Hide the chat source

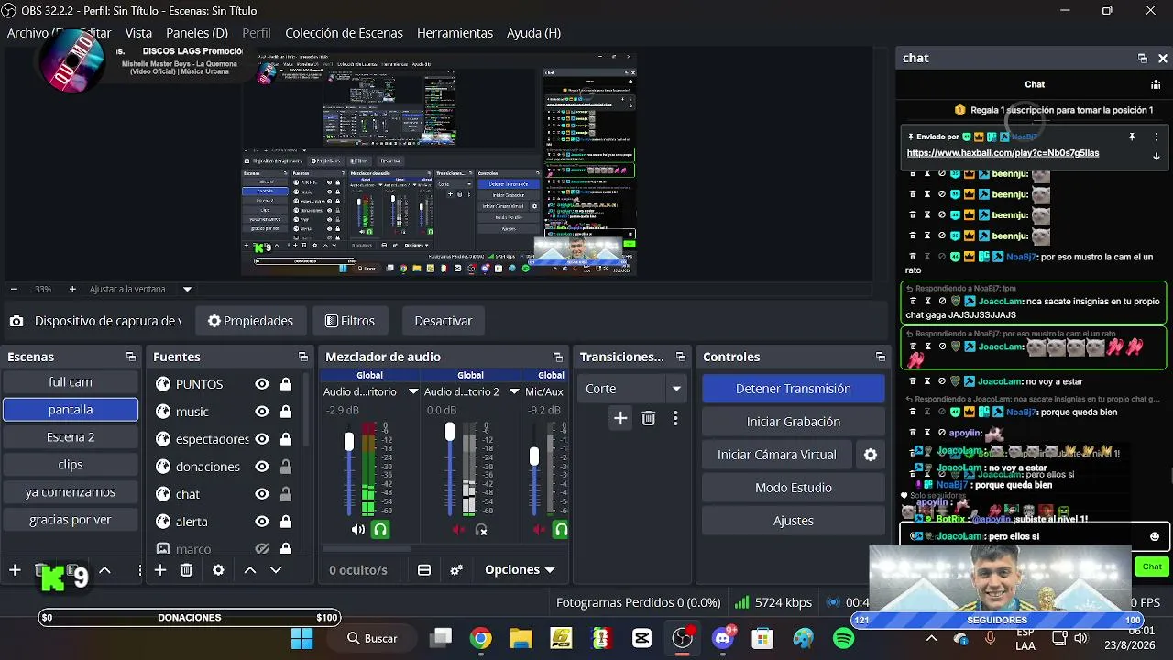pyautogui.click(x=262, y=494)
